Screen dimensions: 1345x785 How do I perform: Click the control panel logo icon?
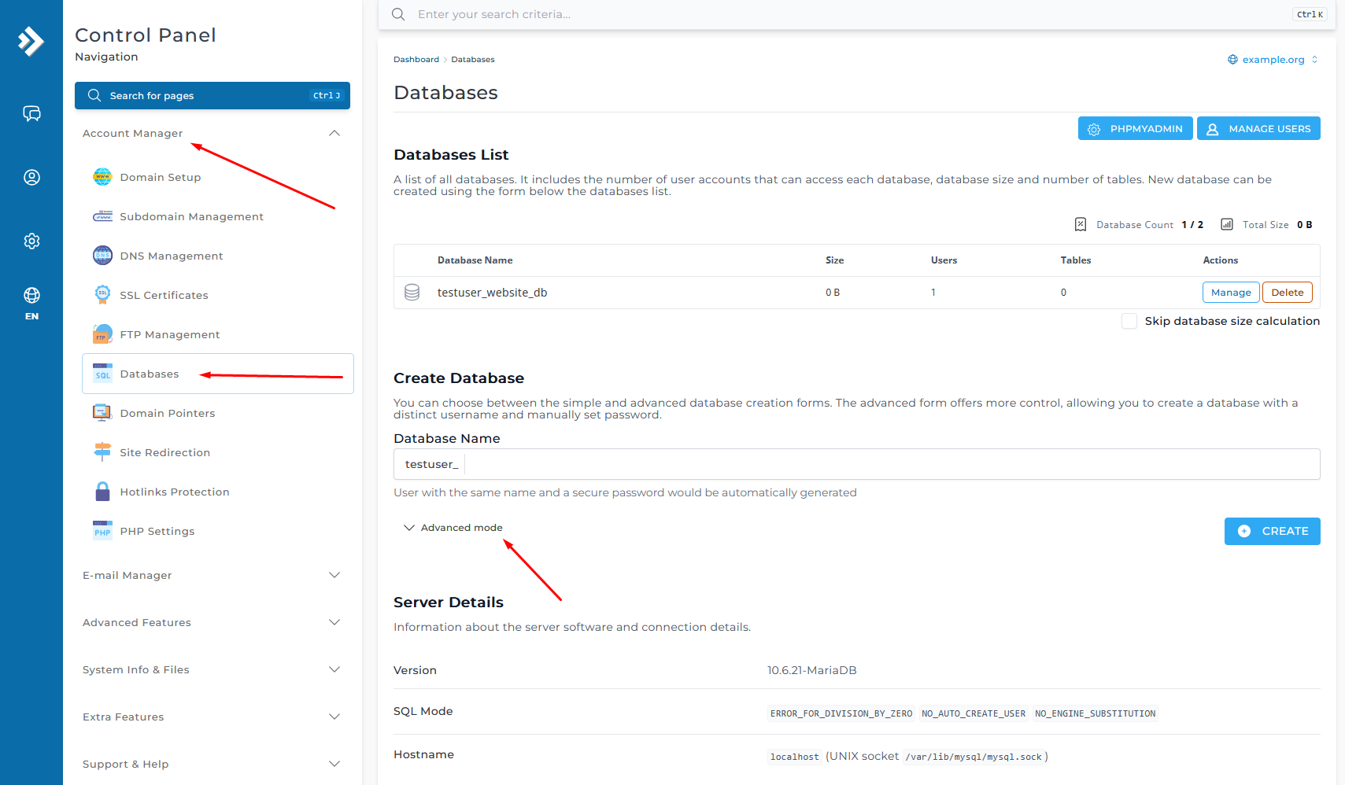pyautogui.click(x=31, y=41)
